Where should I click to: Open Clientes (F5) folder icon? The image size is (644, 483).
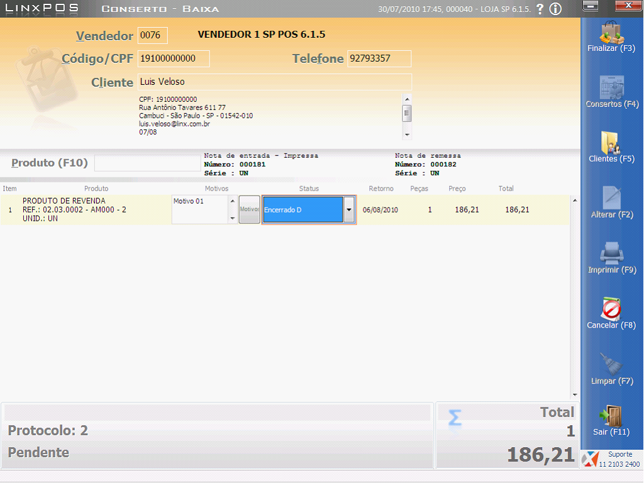pos(610,143)
